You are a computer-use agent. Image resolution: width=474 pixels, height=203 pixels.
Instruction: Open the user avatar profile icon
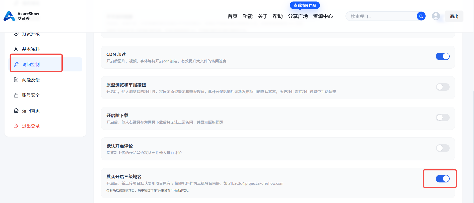click(436, 16)
